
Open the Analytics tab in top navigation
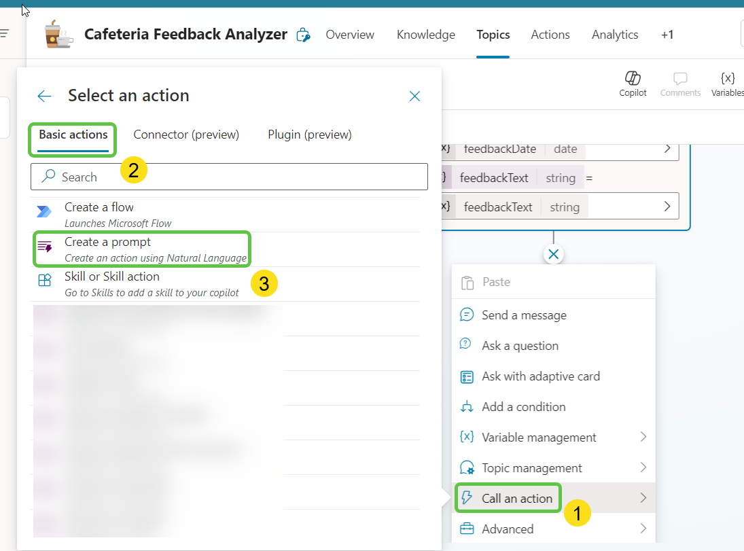coord(615,35)
